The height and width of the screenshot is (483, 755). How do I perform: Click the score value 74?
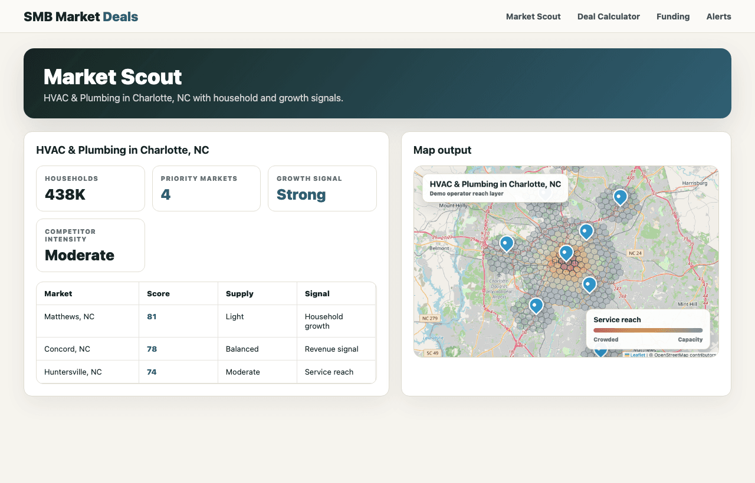[x=152, y=372]
